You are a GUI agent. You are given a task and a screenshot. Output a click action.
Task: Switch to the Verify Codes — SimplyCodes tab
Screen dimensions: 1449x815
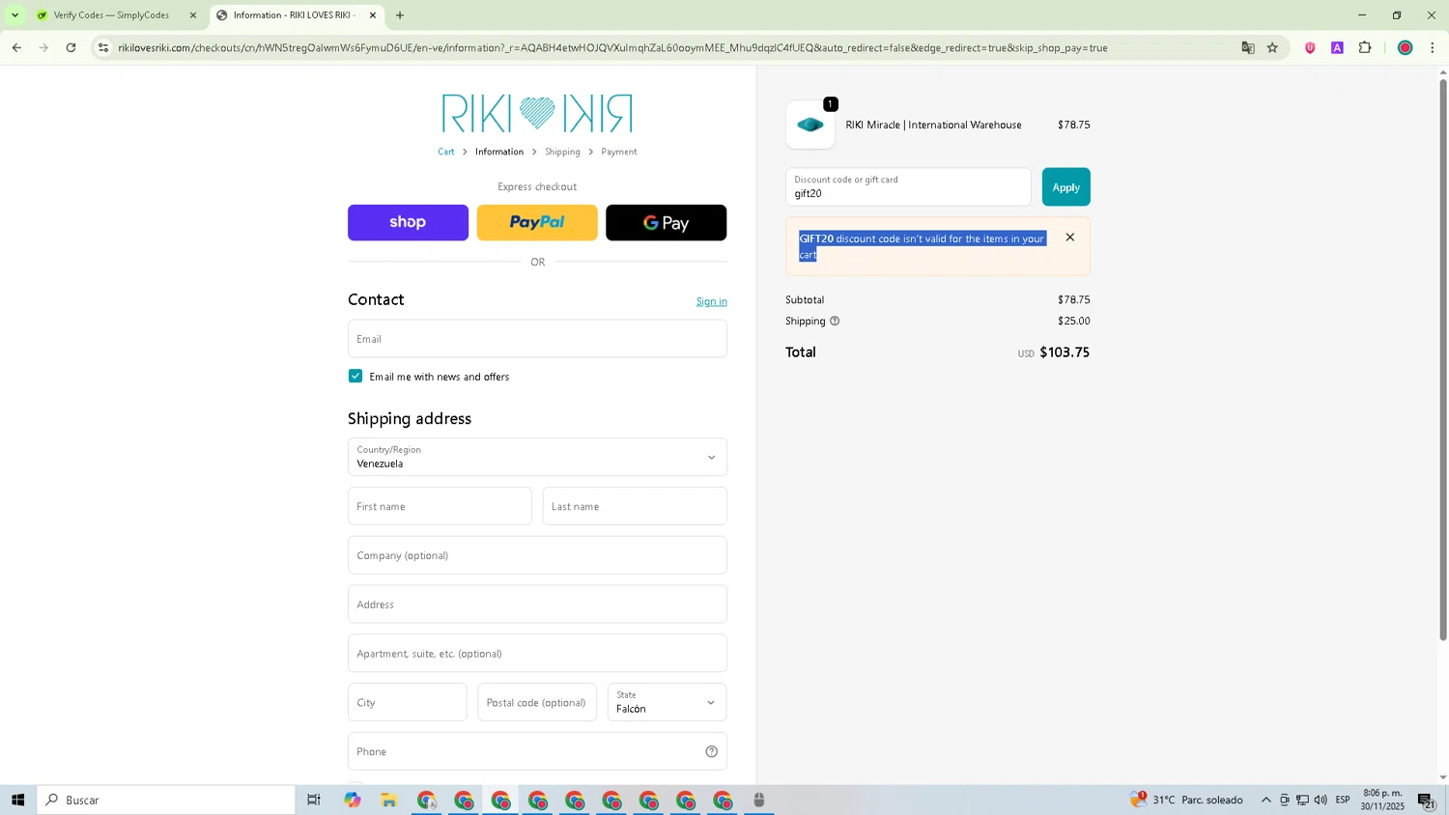point(111,15)
